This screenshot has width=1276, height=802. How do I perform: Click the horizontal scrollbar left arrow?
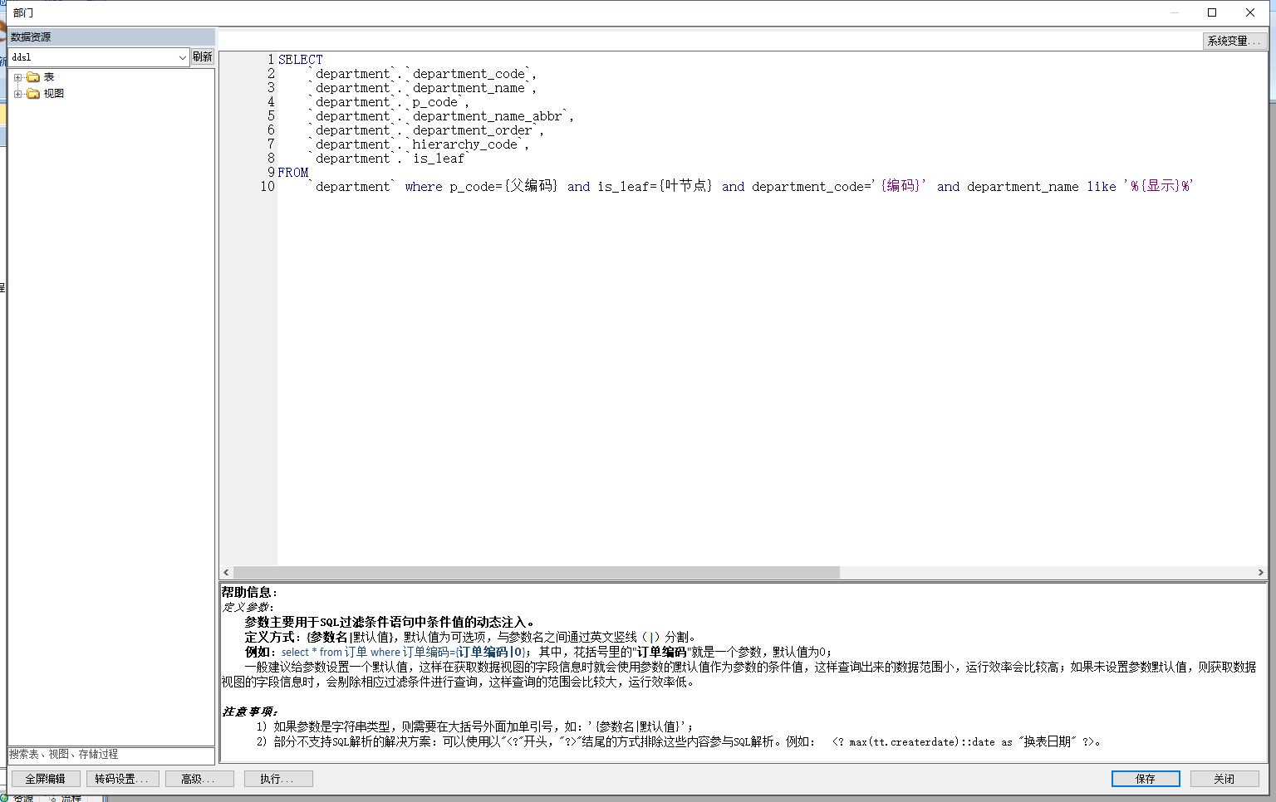point(226,573)
